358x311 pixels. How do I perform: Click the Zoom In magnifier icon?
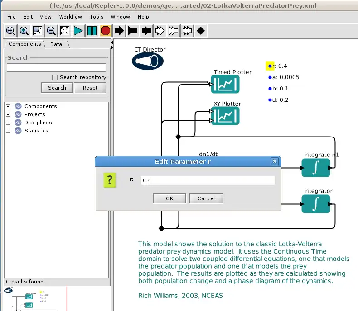10,31
